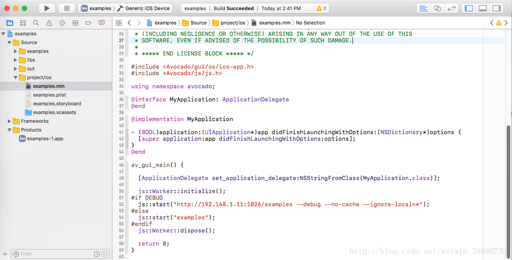This screenshot has height=260, width=512.
Task: Toggle the utilities panel visibility
Action: tap(497, 7)
